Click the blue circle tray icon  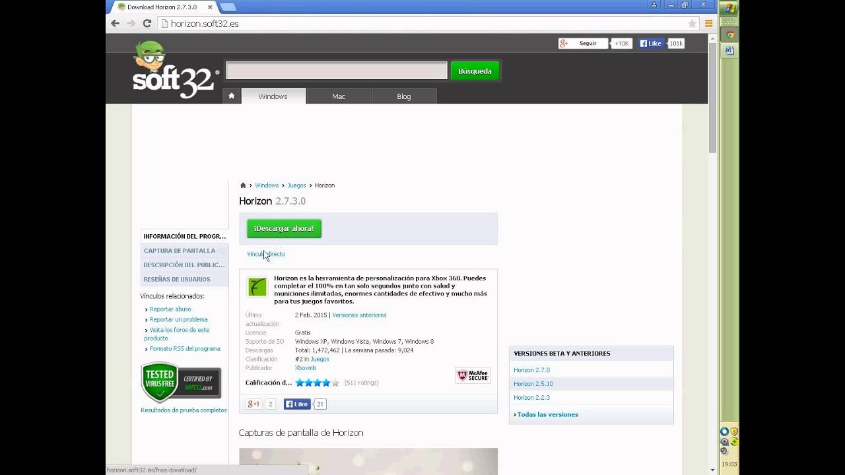click(x=725, y=431)
